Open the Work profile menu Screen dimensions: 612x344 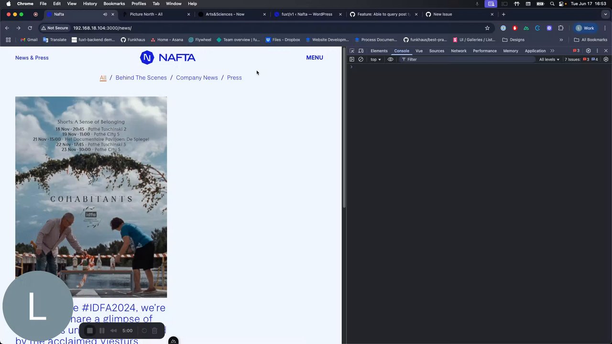coord(585,28)
